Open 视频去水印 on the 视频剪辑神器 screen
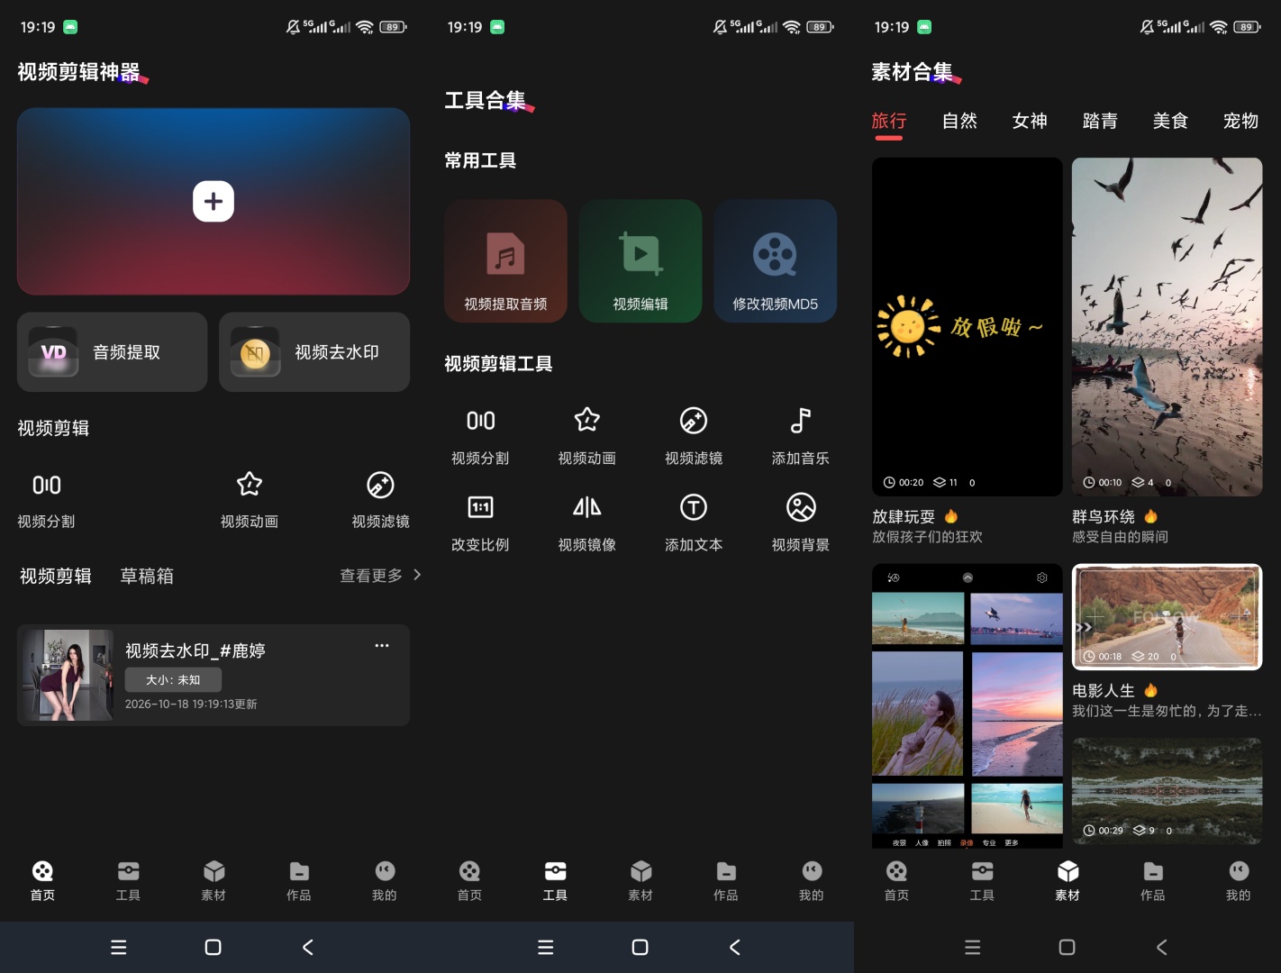The image size is (1281, 973). 314,352
